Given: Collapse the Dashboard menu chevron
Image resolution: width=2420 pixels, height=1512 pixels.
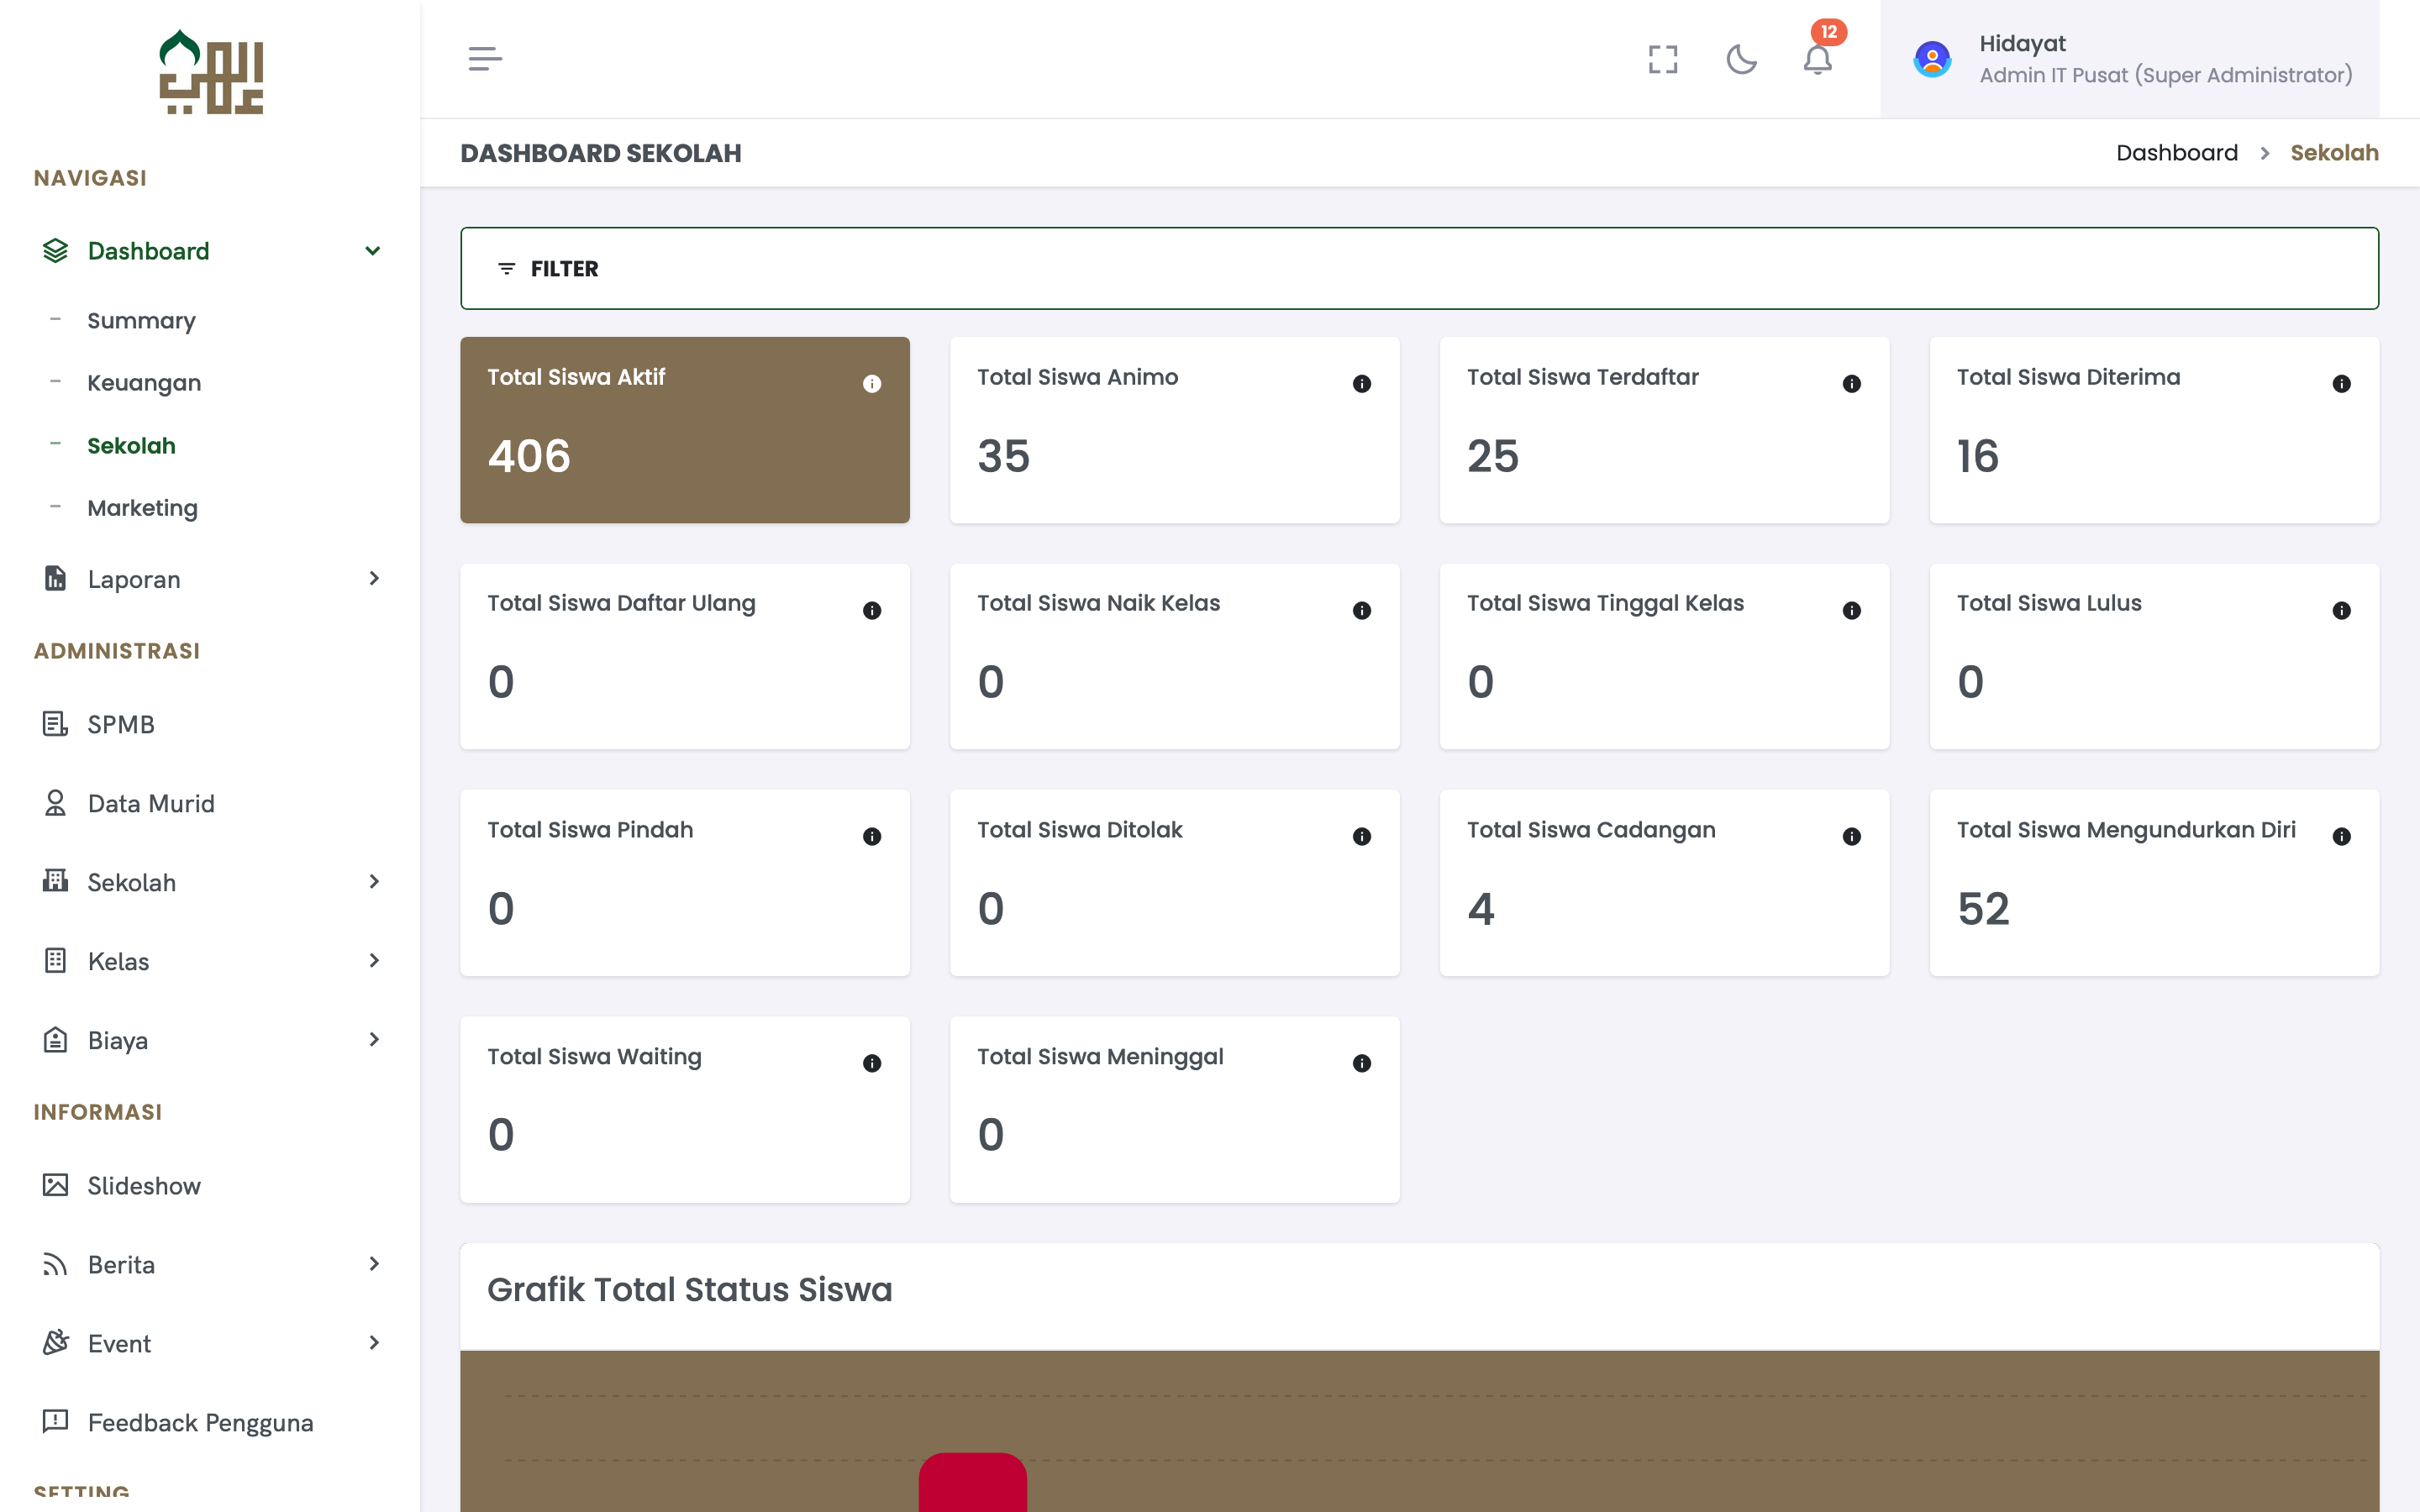Looking at the screenshot, I should point(373,251).
